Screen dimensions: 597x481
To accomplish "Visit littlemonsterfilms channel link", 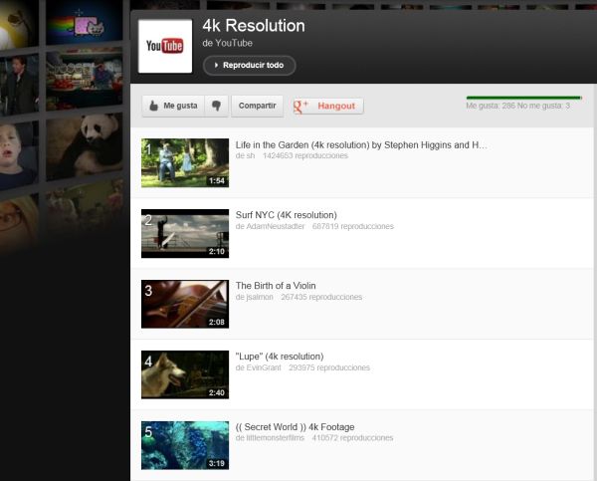I will click(x=276, y=438).
